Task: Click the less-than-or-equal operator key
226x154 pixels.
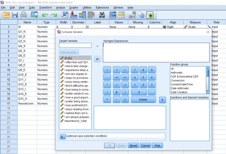Action: [x=117, y=77]
